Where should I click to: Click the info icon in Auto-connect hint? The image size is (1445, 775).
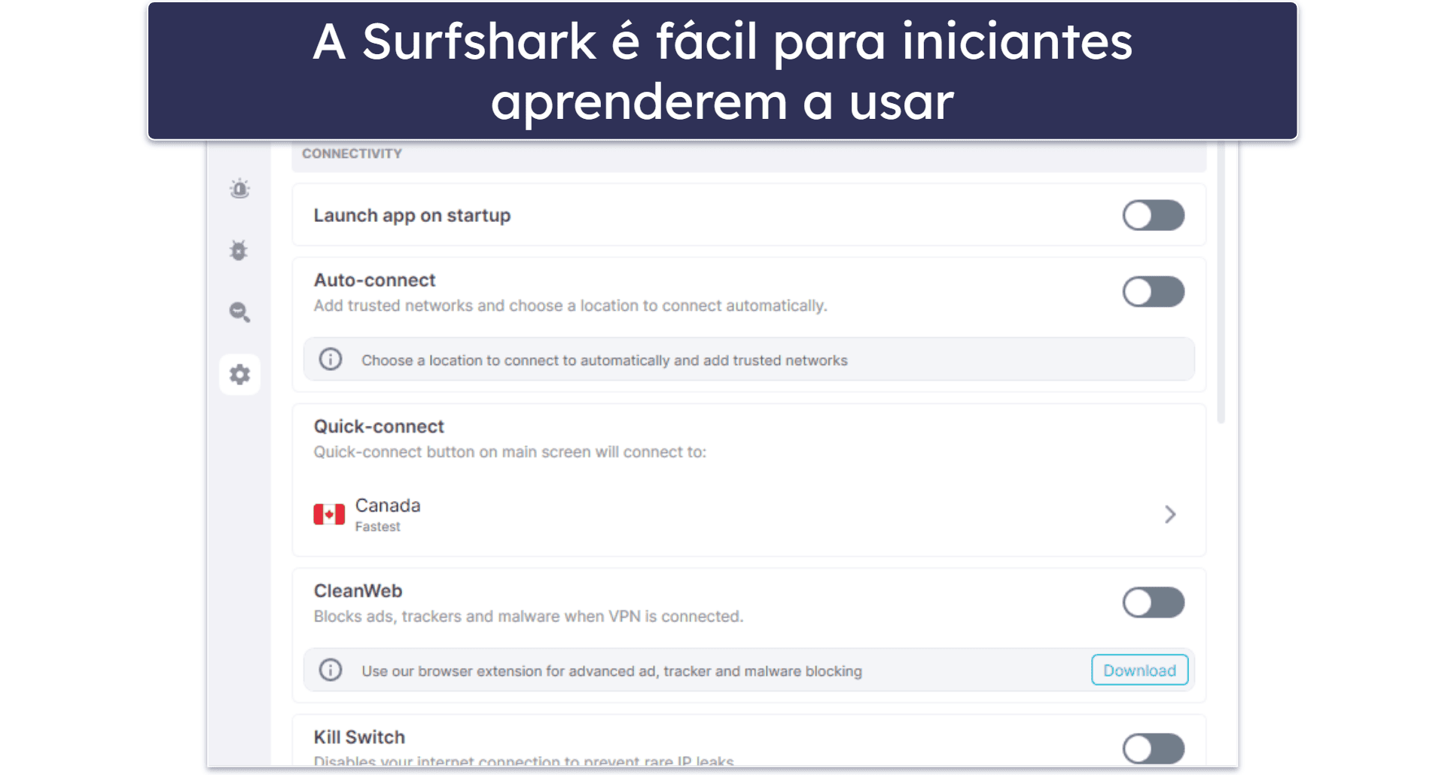(330, 360)
